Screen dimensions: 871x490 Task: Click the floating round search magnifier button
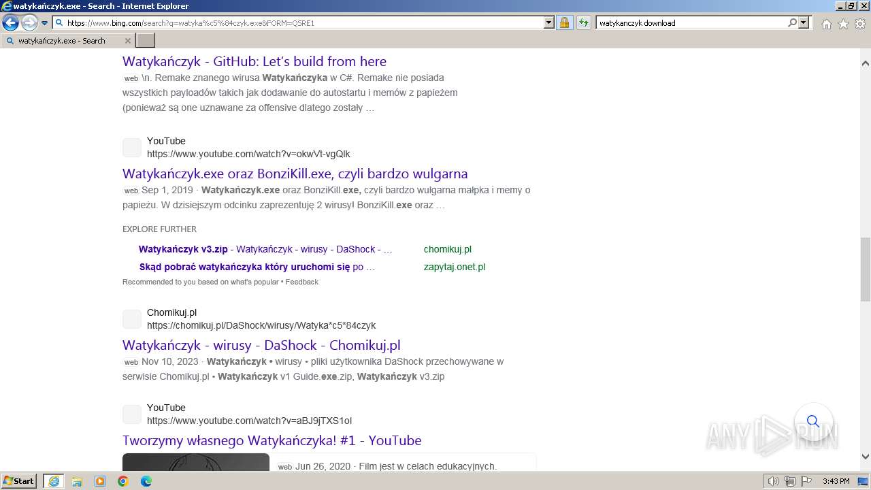(x=813, y=421)
